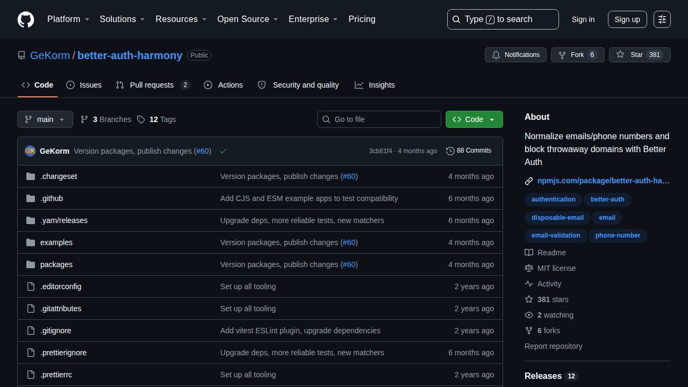Expand the Enterprise menu
Viewport: 688px width, 387px height.
click(313, 19)
